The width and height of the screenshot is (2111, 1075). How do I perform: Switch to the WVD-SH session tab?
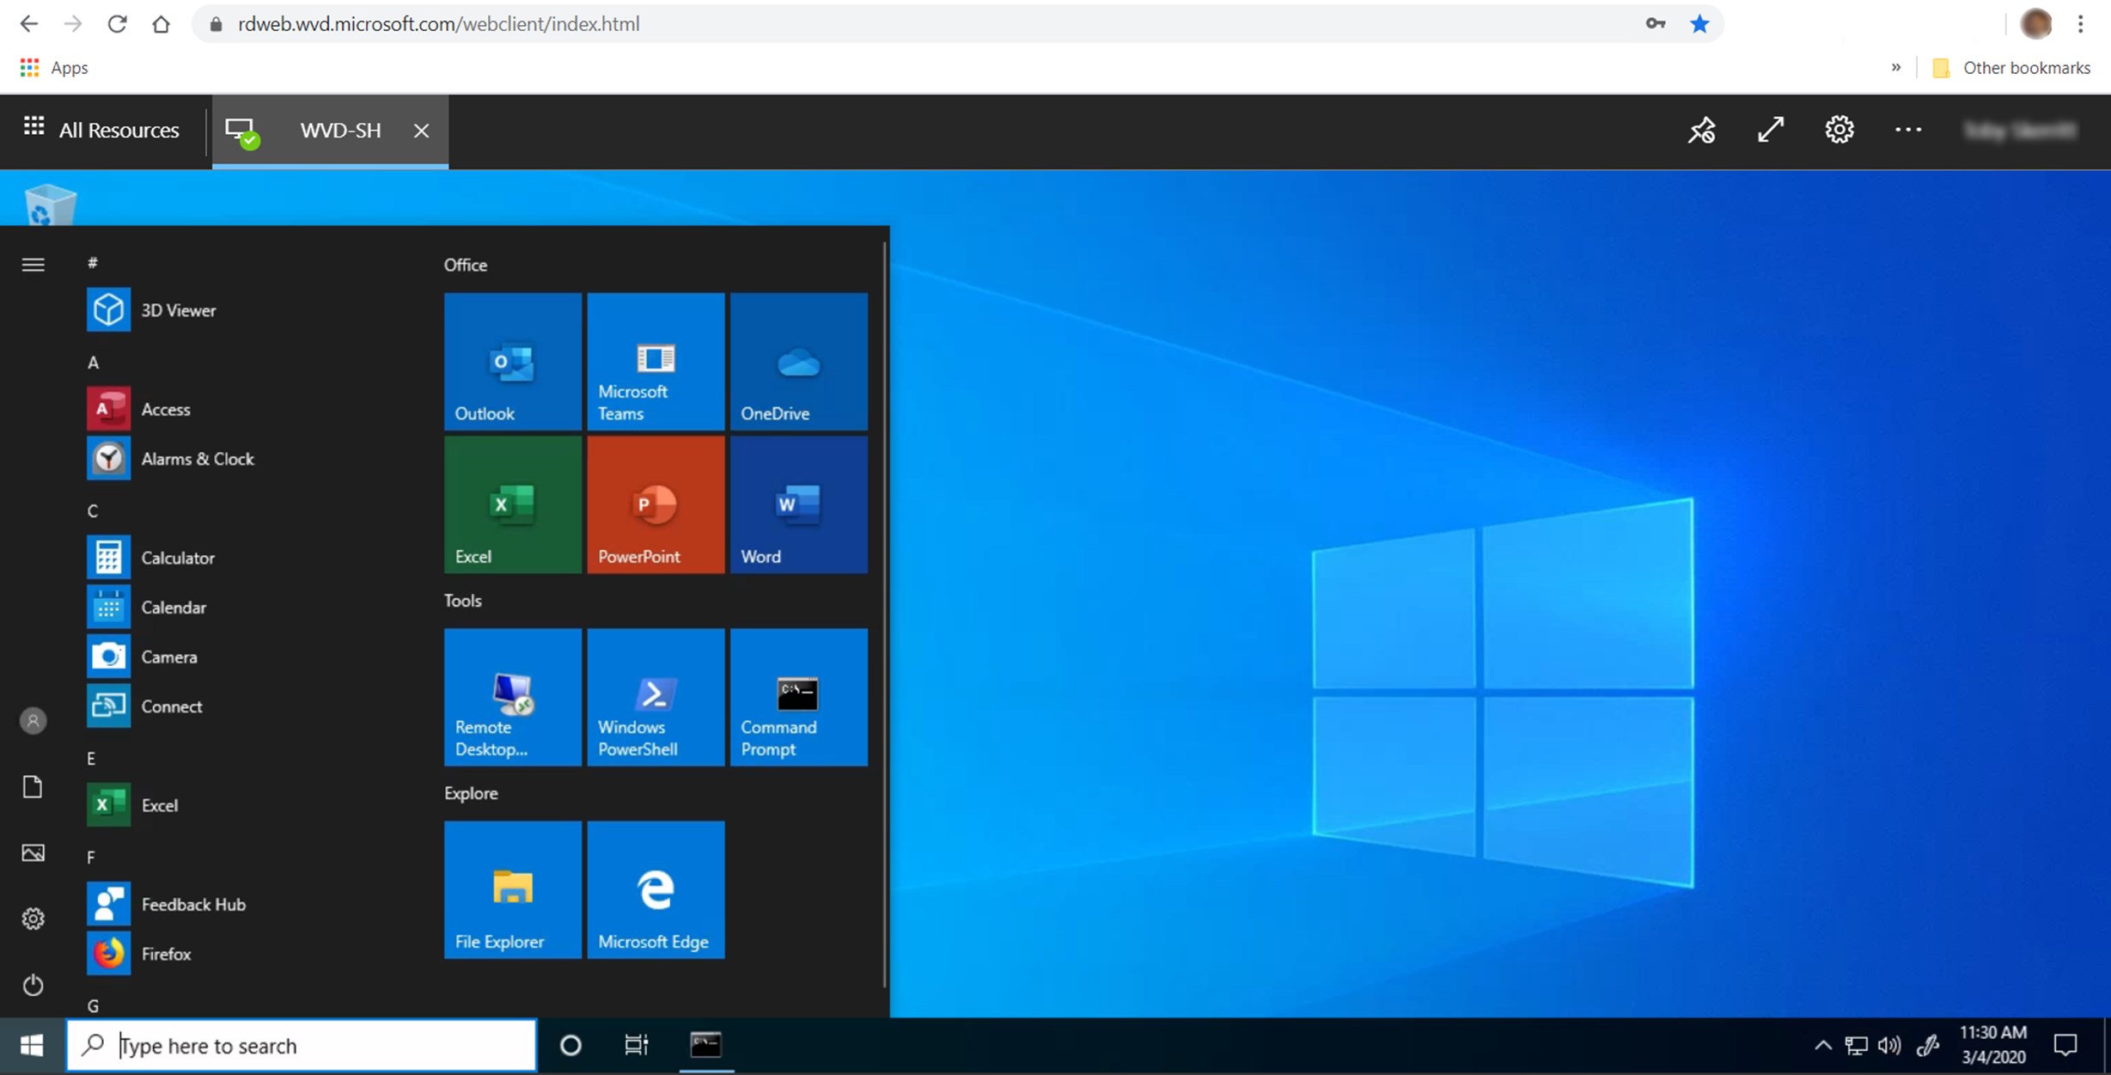(339, 131)
